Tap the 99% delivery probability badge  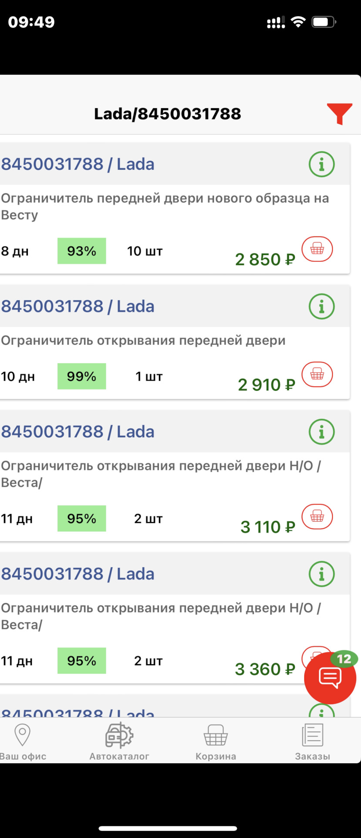(82, 376)
